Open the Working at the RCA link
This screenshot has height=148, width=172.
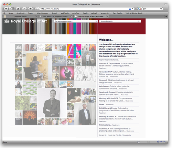point(108,116)
